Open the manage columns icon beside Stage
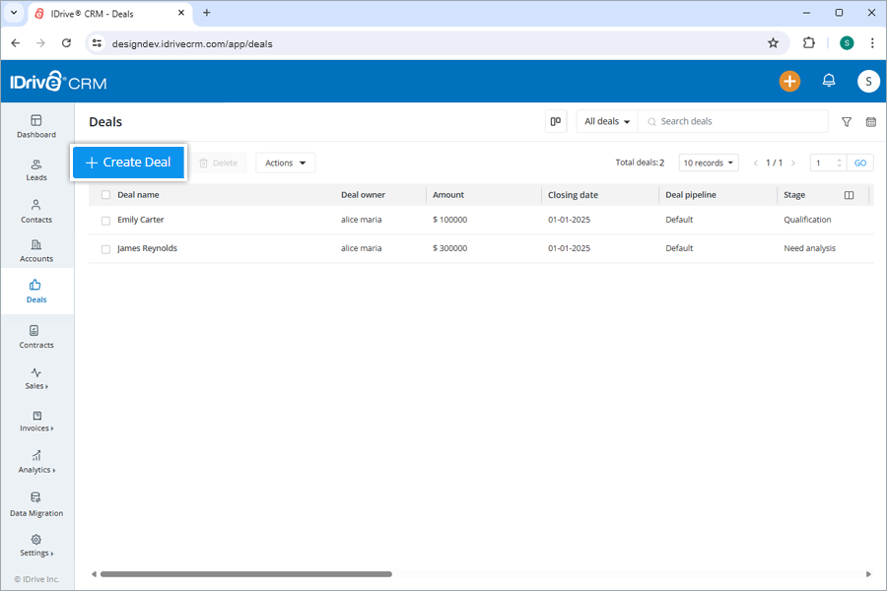Image resolution: width=887 pixels, height=591 pixels. point(849,194)
